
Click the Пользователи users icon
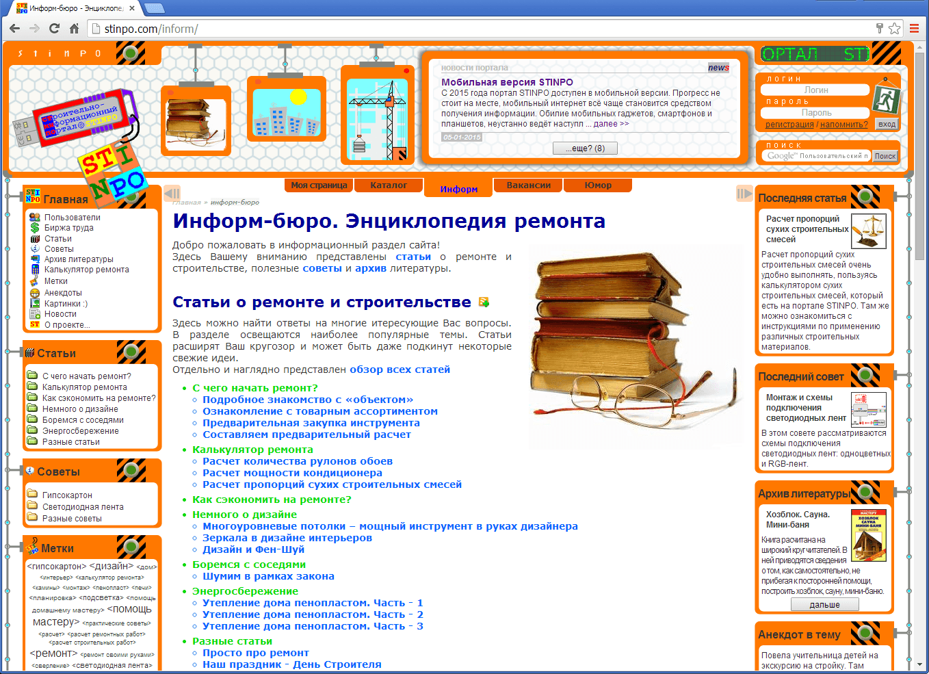35,217
